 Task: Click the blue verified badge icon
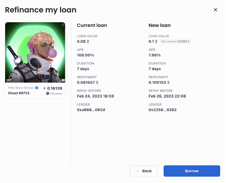point(37,88)
